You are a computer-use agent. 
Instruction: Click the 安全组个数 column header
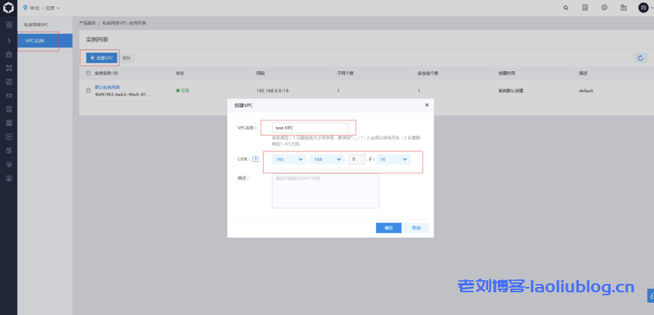click(428, 73)
